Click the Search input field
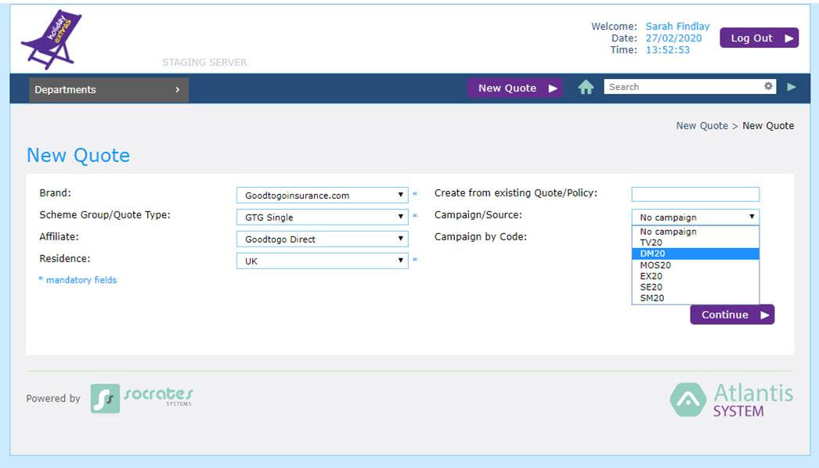The image size is (819, 468). point(681,87)
